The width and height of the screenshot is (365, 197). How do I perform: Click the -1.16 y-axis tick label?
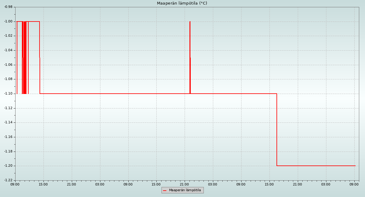click(8, 137)
